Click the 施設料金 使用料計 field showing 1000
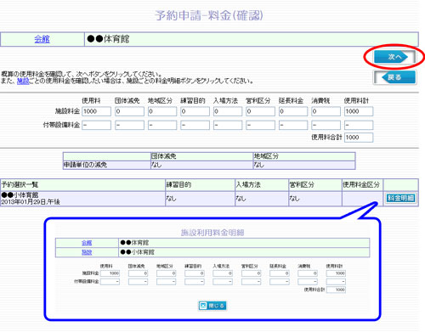Screen dimensions: 425x332 click(x=359, y=111)
